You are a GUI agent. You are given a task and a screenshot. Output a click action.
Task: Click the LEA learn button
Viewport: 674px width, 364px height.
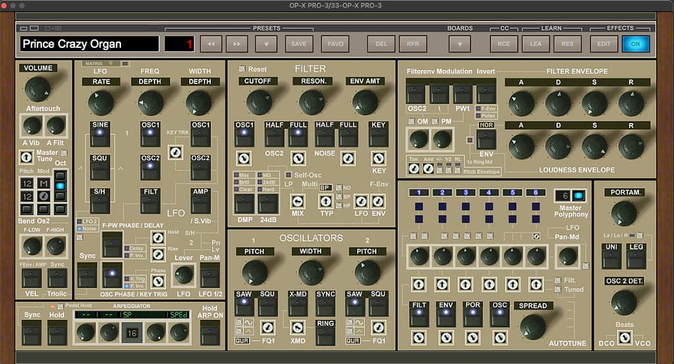[536, 44]
